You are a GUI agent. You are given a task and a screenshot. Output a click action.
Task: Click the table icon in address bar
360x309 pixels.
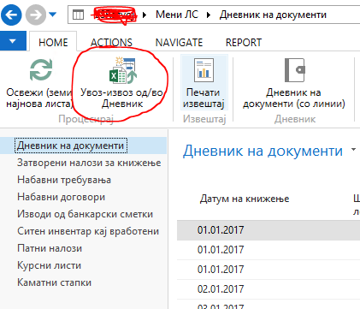pyautogui.click(x=78, y=15)
